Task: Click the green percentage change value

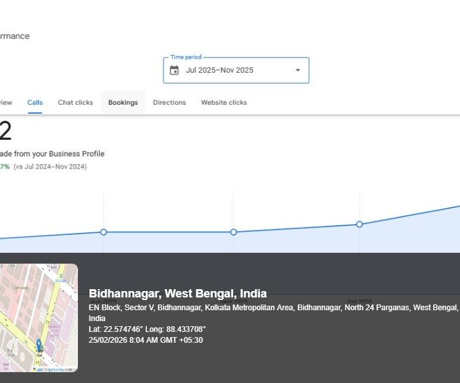Action: 4,167
